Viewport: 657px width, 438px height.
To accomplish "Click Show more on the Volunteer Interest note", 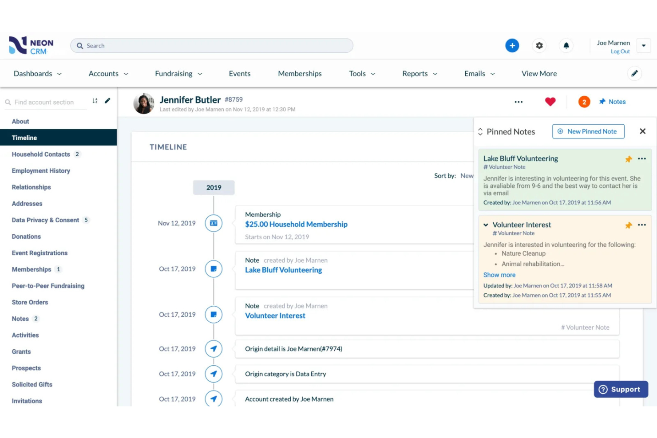I will (x=499, y=275).
